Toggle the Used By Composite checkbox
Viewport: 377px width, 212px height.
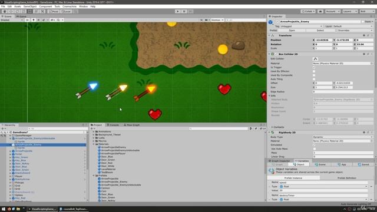(x=314, y=75)
